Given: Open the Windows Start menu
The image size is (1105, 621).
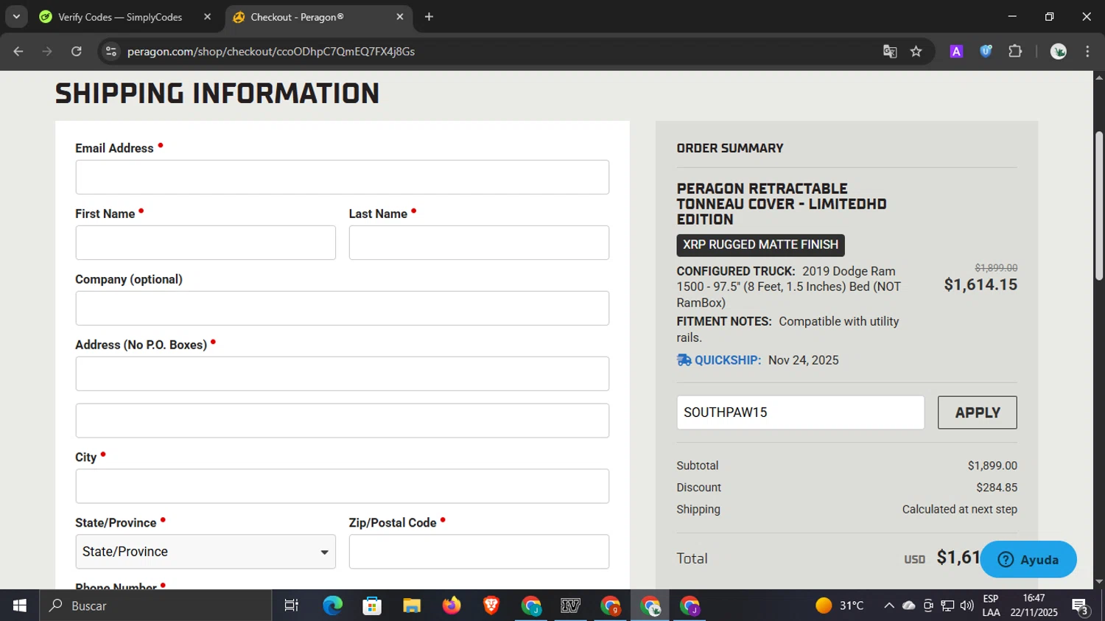Looking at the screenshot, I should [20, 606].
